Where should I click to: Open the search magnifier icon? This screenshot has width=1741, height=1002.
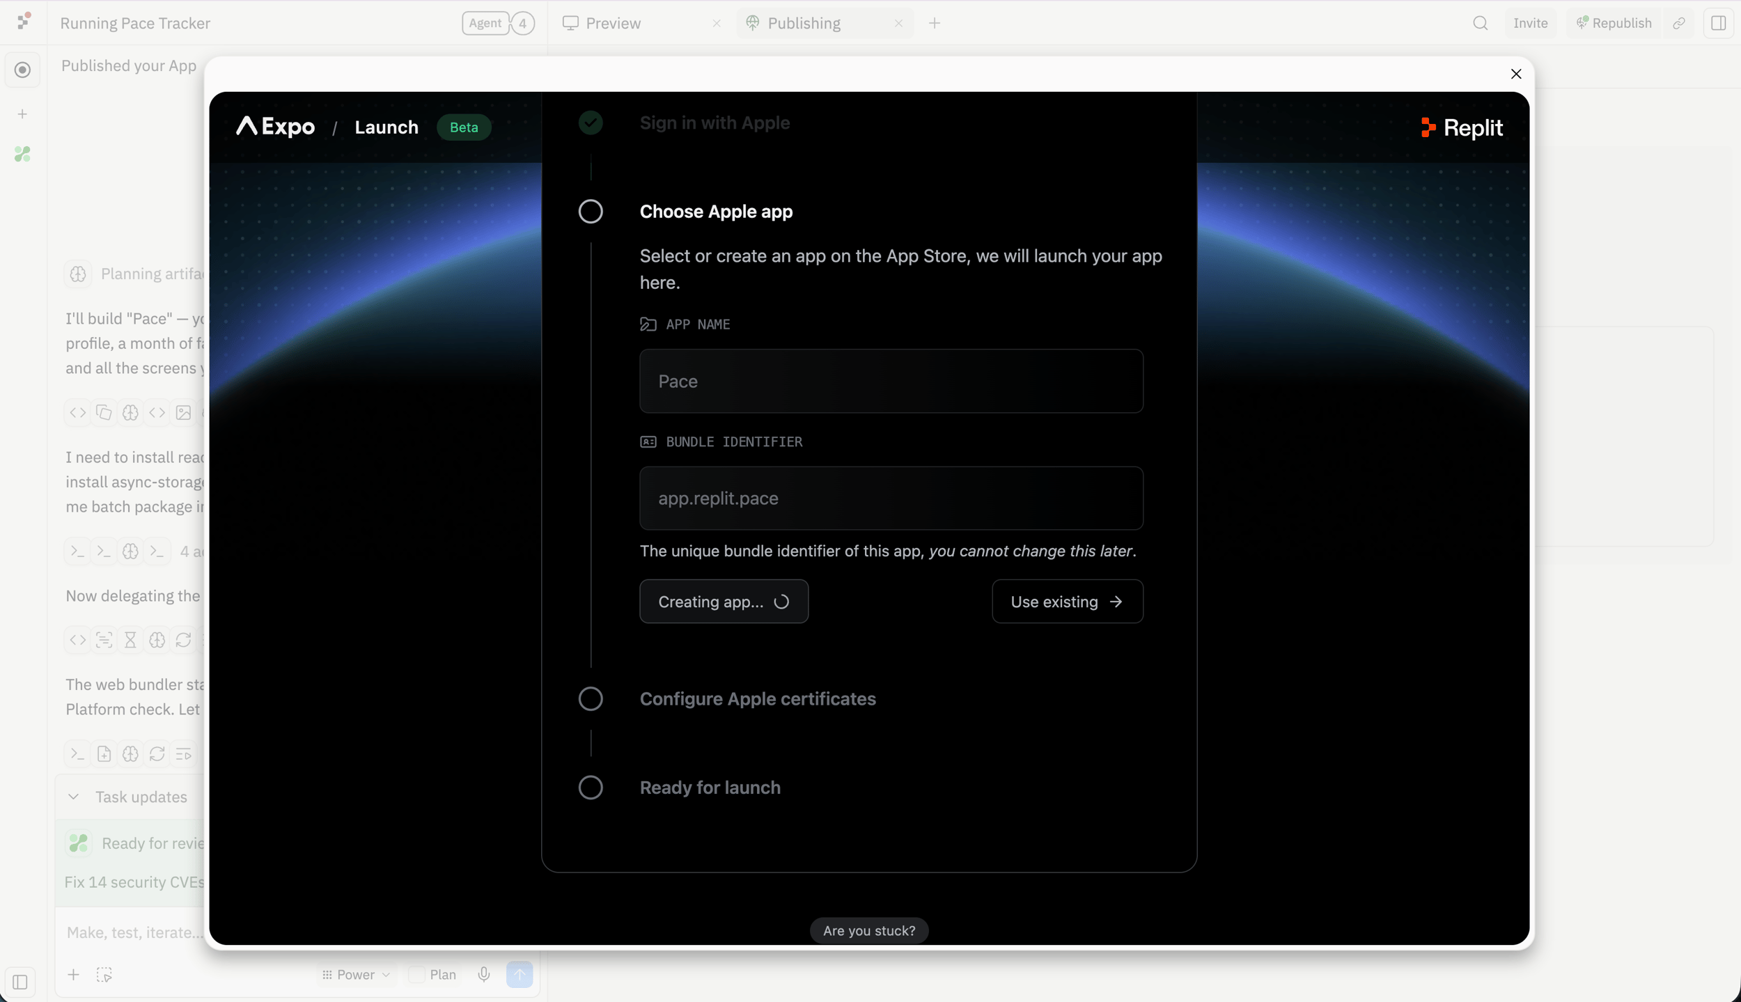[1480, 23]
